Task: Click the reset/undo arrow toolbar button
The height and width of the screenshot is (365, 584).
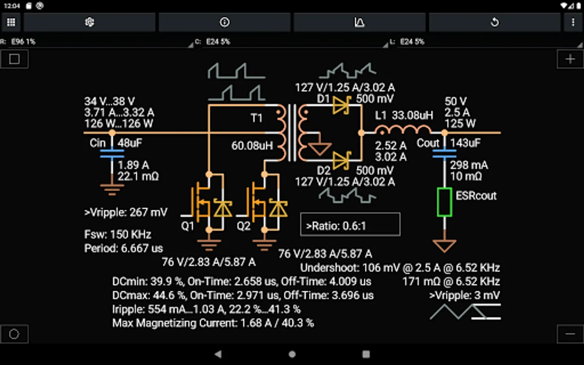Action: [x=495, y=22]
